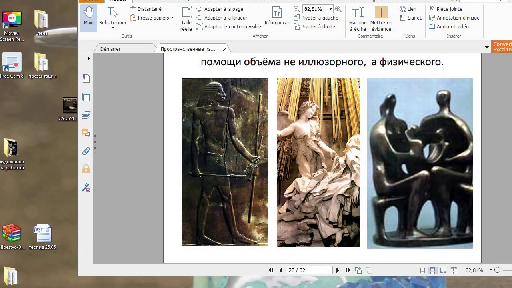Screen dimensions: 512x288
Task: Close the Пространственные из... tab
Action: tap(225, 49)
